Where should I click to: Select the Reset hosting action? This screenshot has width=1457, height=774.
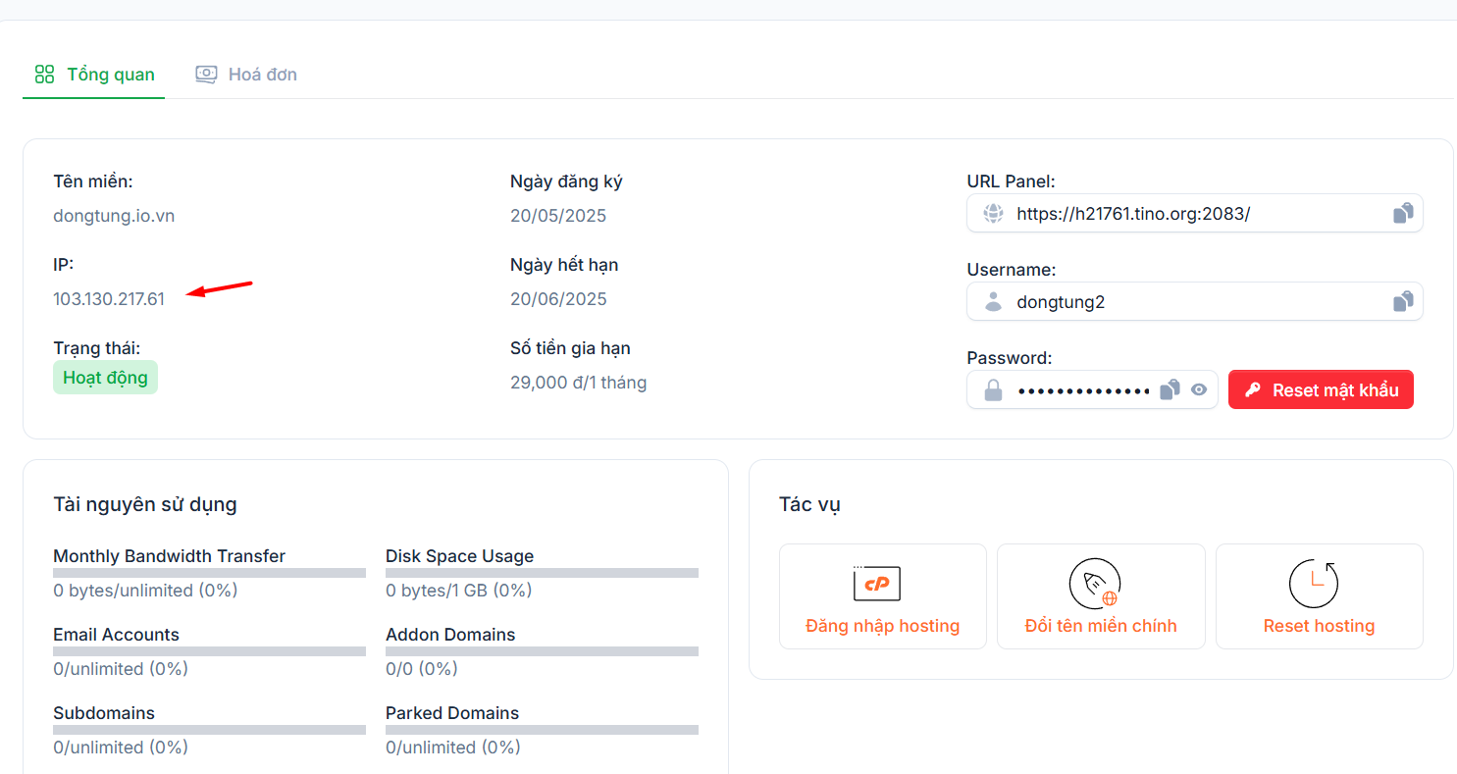click(1320, 596)
